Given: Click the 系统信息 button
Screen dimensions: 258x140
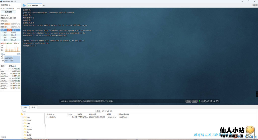Looking at the screenshot, I should click(x=8, y=12).
